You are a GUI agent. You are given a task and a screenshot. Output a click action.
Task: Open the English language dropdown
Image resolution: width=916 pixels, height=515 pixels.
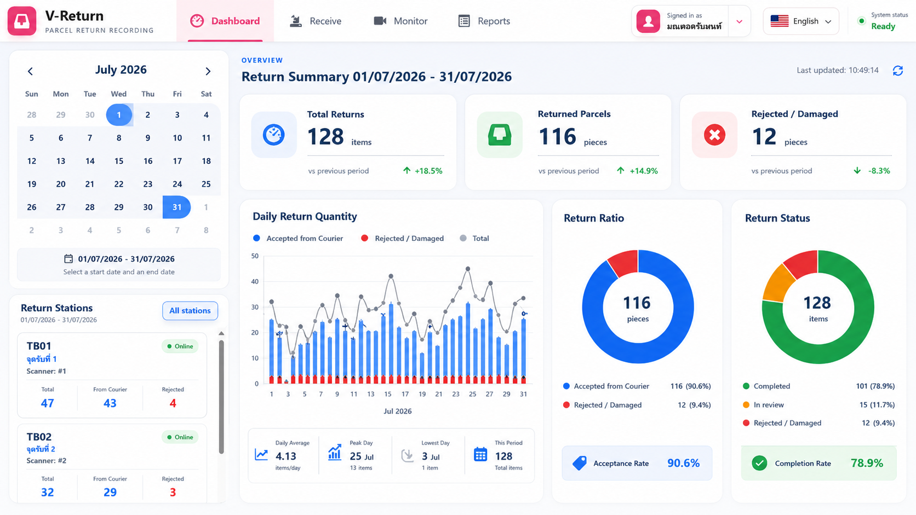coord(801,21)
